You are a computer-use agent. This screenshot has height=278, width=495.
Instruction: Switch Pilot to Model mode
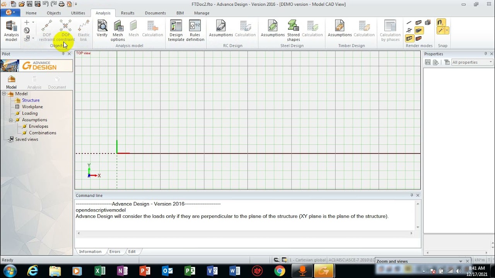[11, 82]
